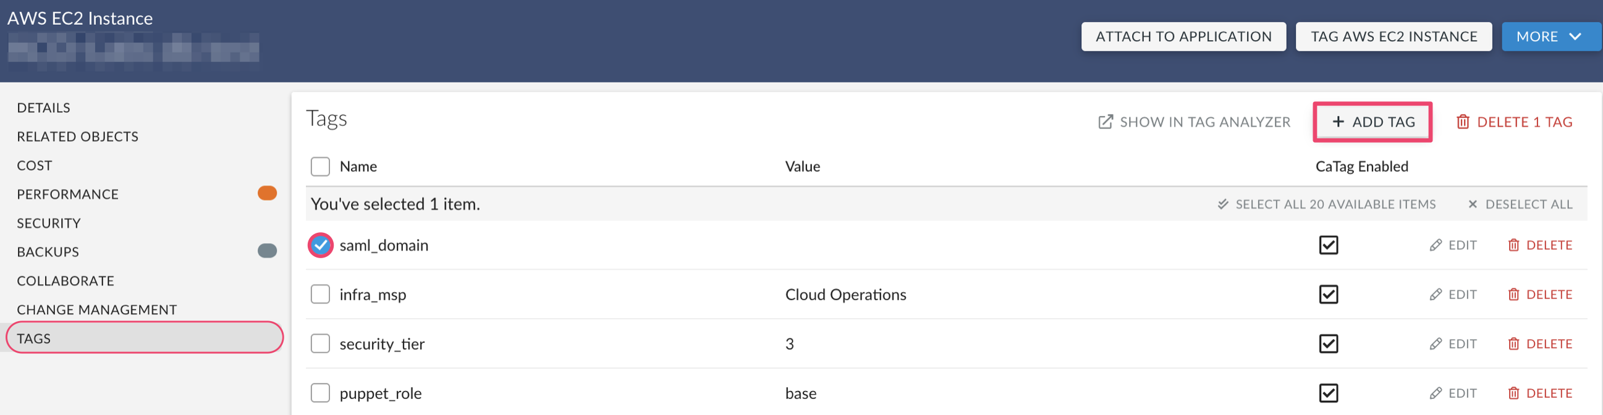Open the More dropdown menu
Image resolution: width=1603 pixels, height=415 pixels.
pos(1550,36)
